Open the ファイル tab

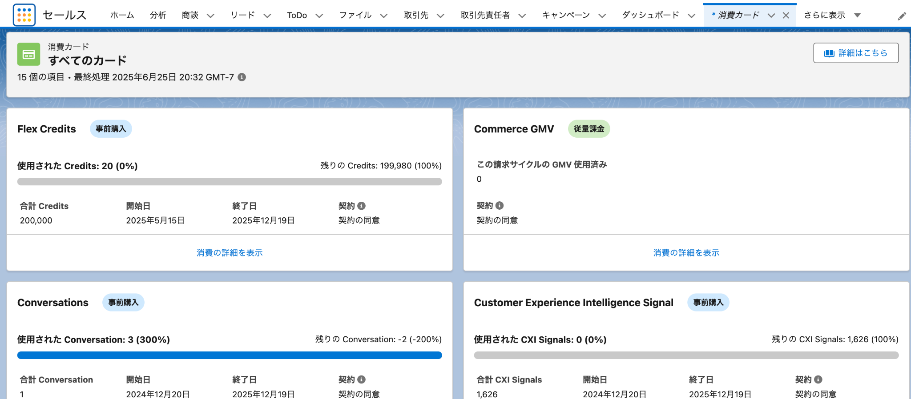point(355,15)
